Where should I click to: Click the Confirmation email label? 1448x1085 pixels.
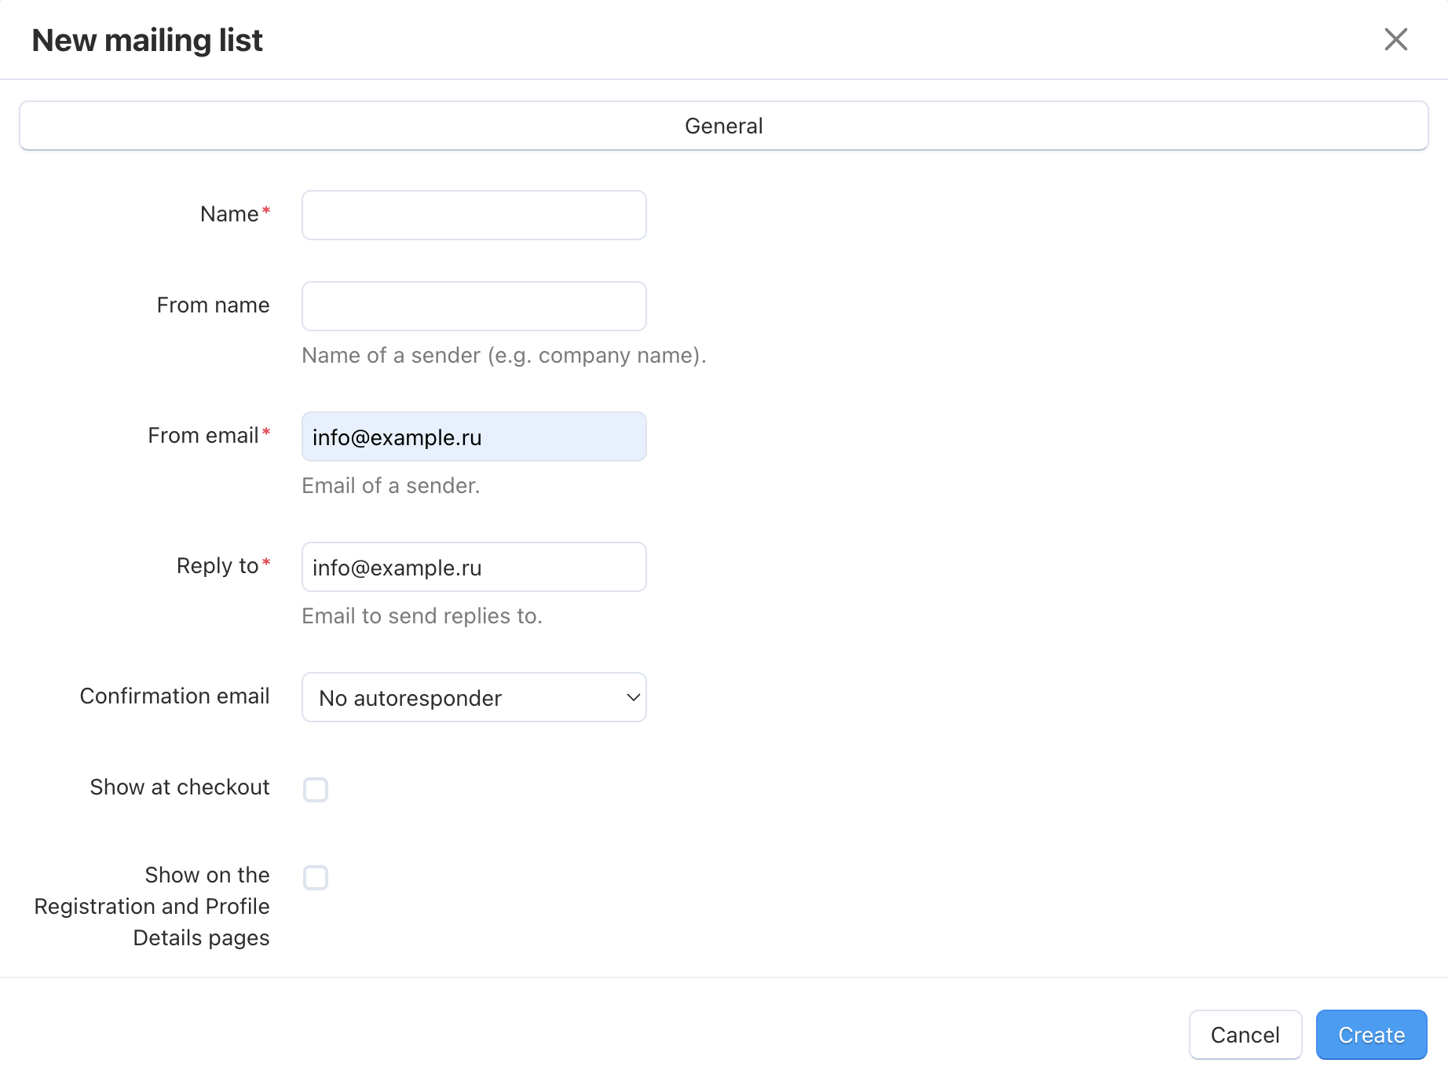click(x=174, y=696)
